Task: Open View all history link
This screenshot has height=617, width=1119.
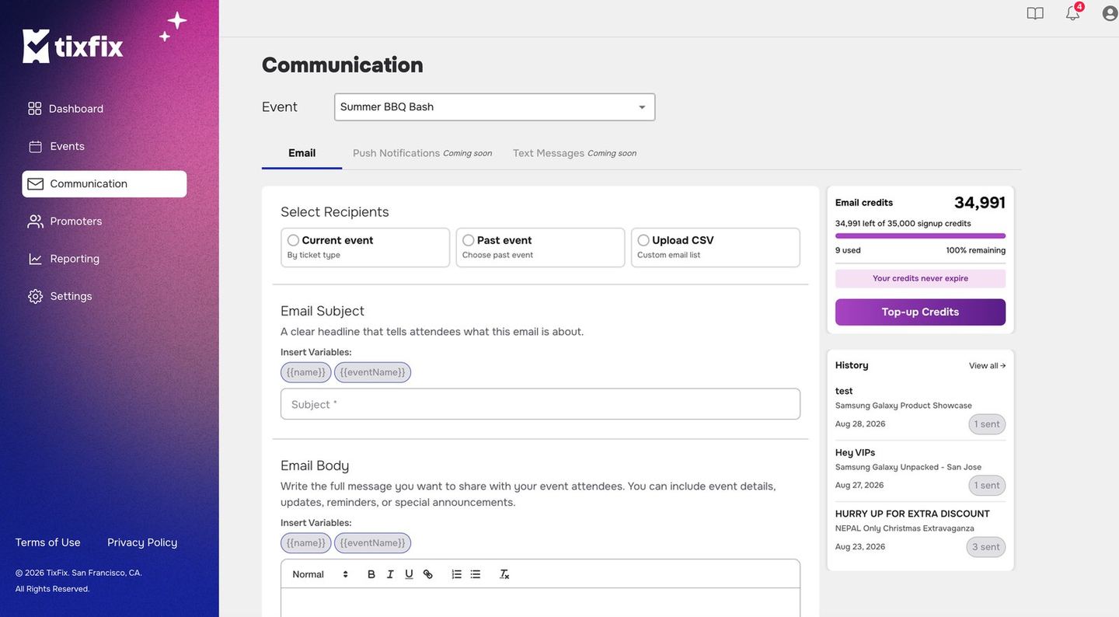Action: pos(987,366)
